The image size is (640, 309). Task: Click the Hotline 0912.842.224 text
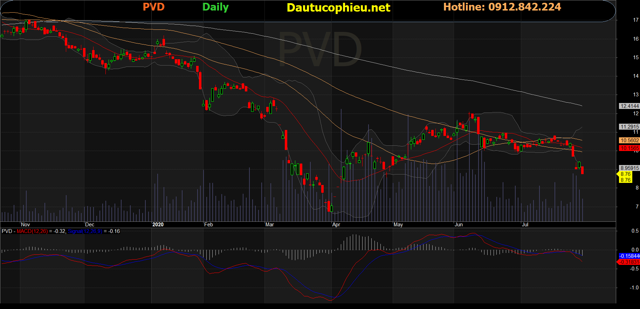pos(502,7)
